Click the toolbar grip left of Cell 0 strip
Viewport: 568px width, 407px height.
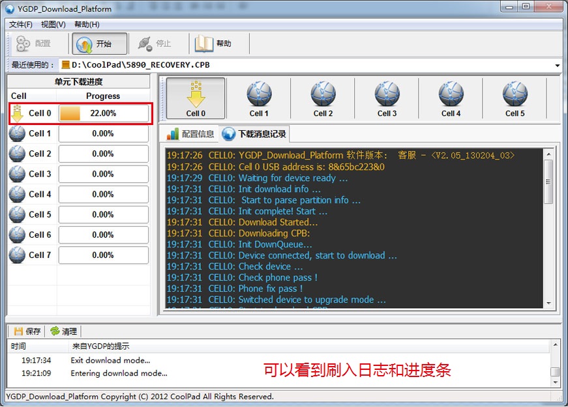pos(162,98)
